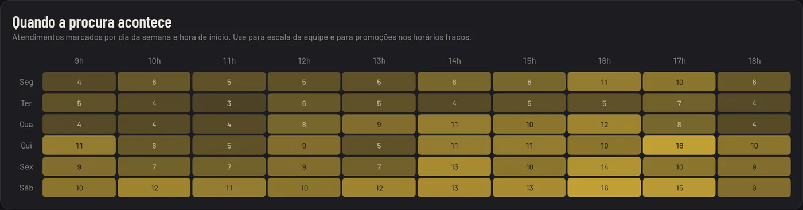Click the Saturday 10h cell showing 12

(x=154, y=188)
